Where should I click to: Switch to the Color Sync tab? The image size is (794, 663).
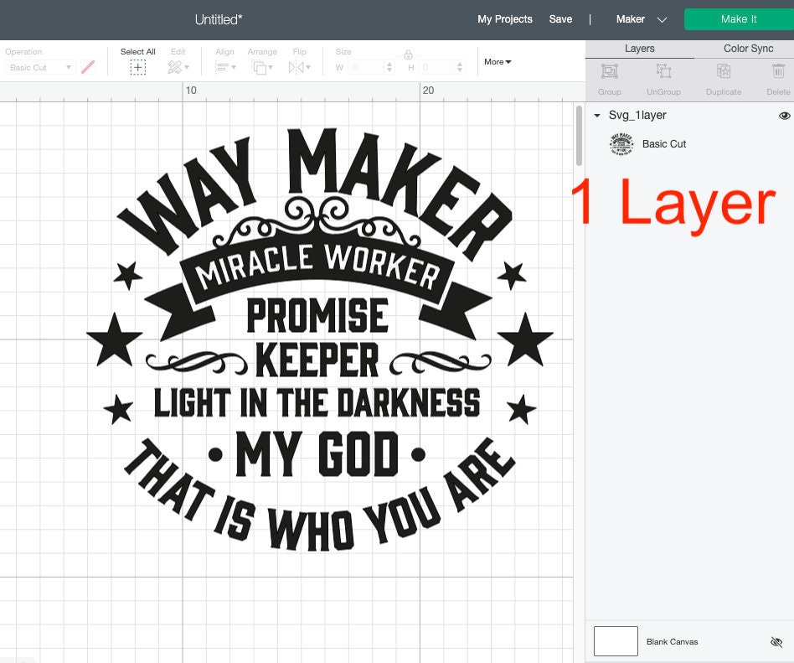748,49
